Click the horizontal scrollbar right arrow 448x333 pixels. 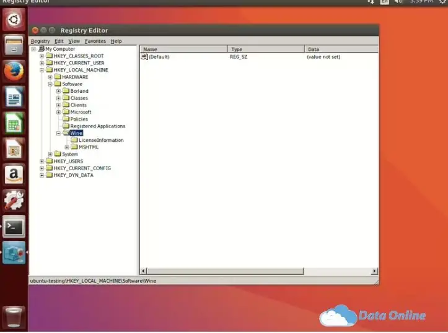pyautogui.click(x=374, y=270)
